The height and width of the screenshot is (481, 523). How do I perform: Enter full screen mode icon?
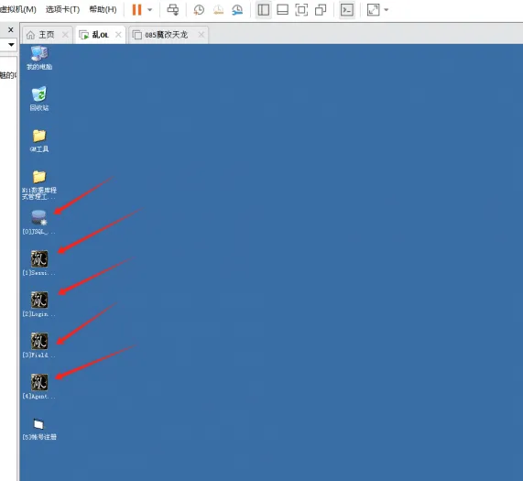301,10
